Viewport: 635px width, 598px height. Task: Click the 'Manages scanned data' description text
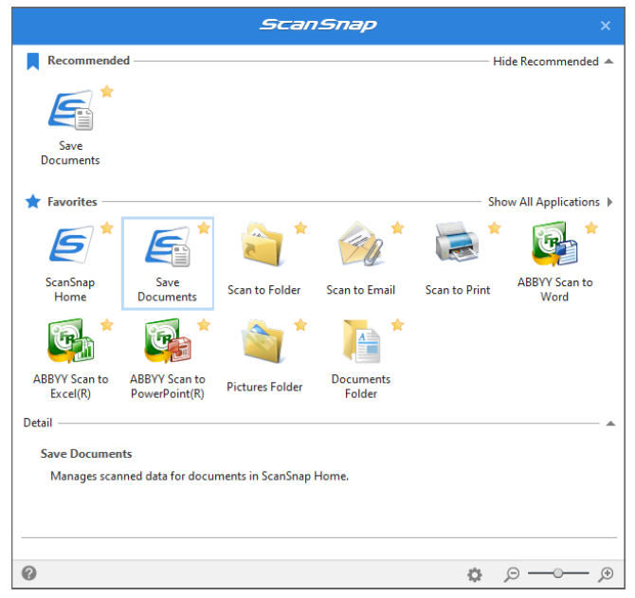point(199,476)
